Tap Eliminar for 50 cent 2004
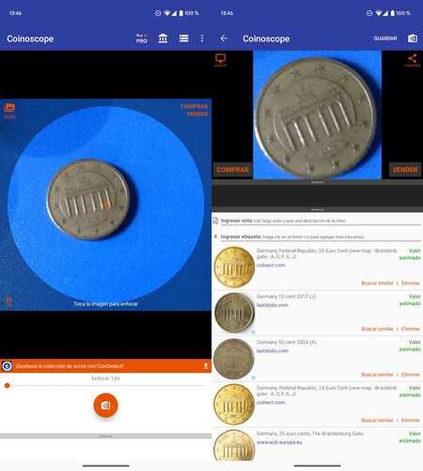 point(411,375)
